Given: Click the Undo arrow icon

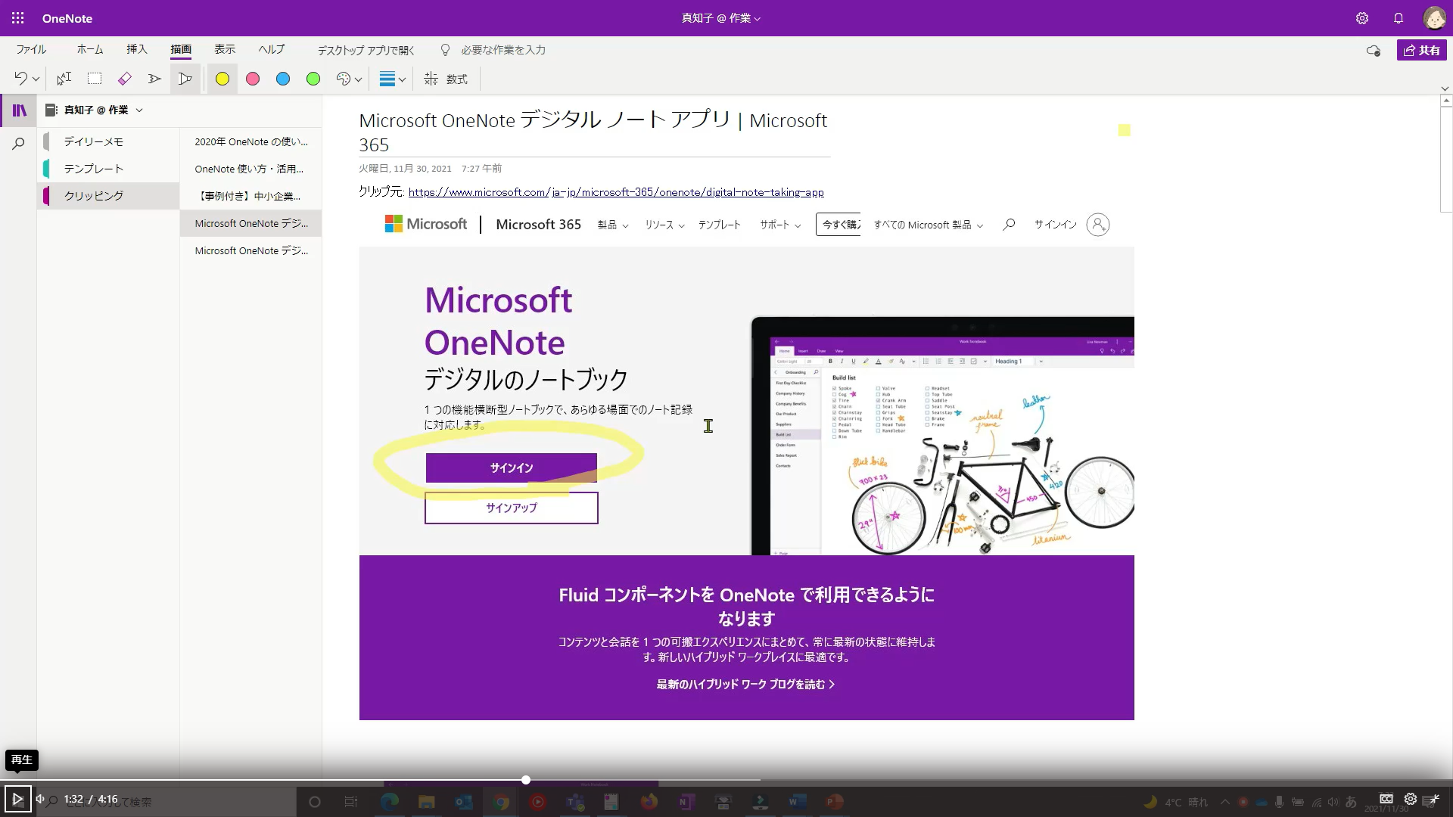Looking at the screenshot, I should click(20, 79).
